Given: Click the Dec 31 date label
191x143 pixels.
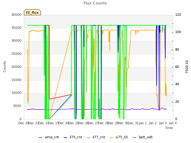Looking at the screenshot, I should point(133,123).
